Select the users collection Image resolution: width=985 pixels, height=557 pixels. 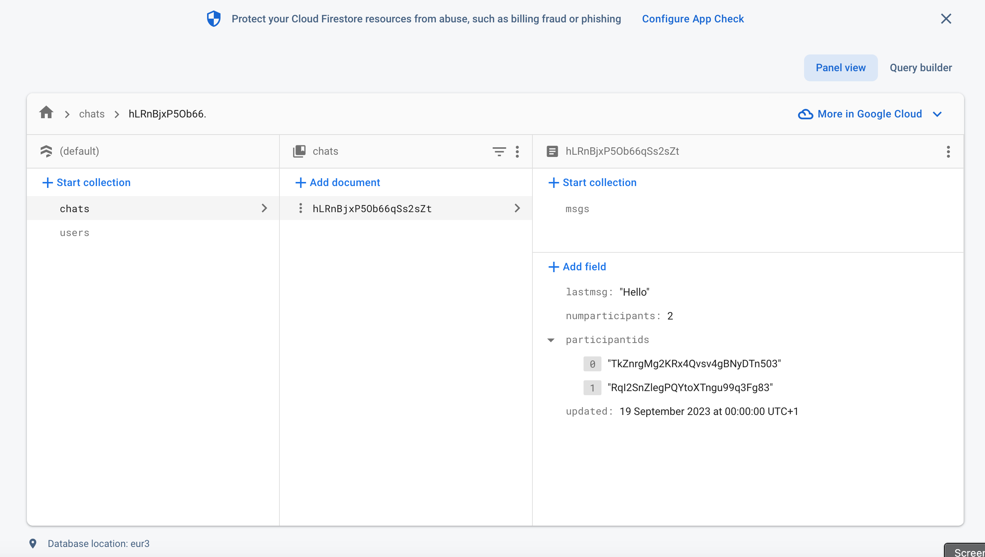(x=74, y=233)
